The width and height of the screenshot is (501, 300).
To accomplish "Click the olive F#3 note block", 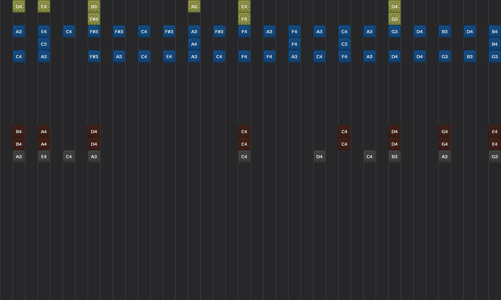I will point(94,19).
